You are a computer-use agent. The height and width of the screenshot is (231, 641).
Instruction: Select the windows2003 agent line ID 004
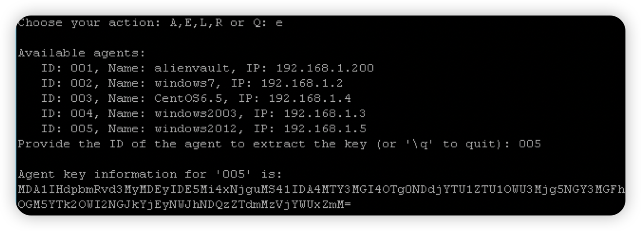tap(203, 114)
